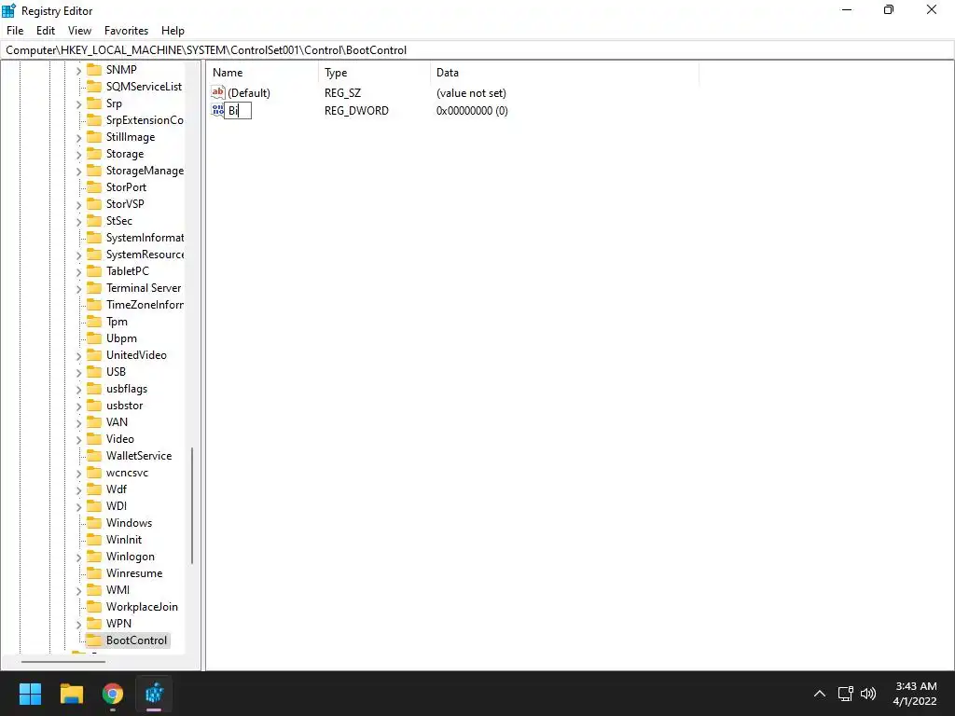The width and height of the screenshot is (955, 716).
Task: Select the VAN folder icon
Action: (94, 422)
